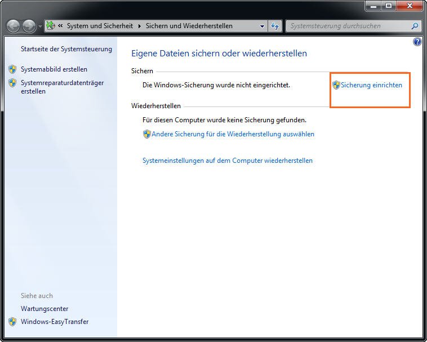Expand arrow after 'System und Sicherheit'
Image resolution: width=427 pixels, height=342 pixels.
click(x=140, y=26)
